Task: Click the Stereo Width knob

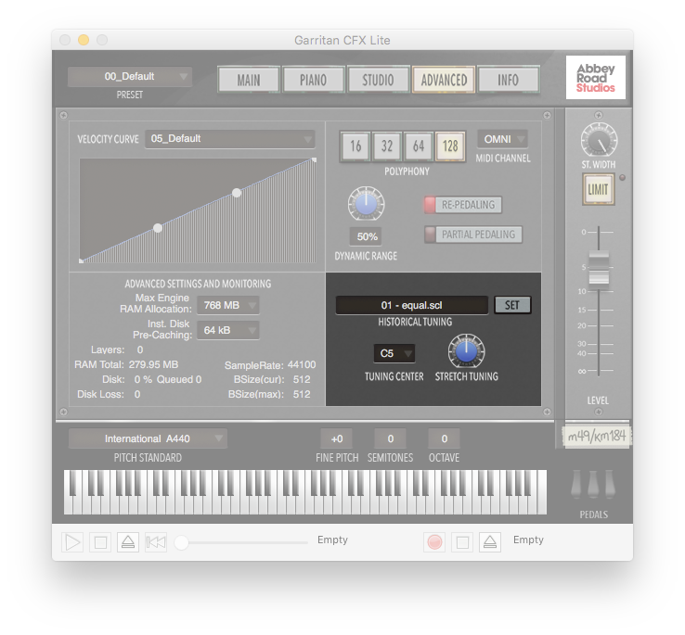Action: pyautogui.click(x=599, y=141)
